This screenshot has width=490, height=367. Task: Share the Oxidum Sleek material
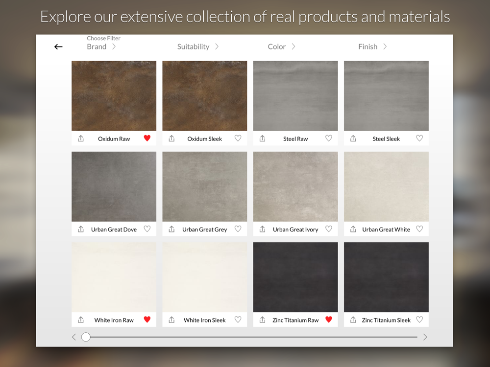point(171,138)
